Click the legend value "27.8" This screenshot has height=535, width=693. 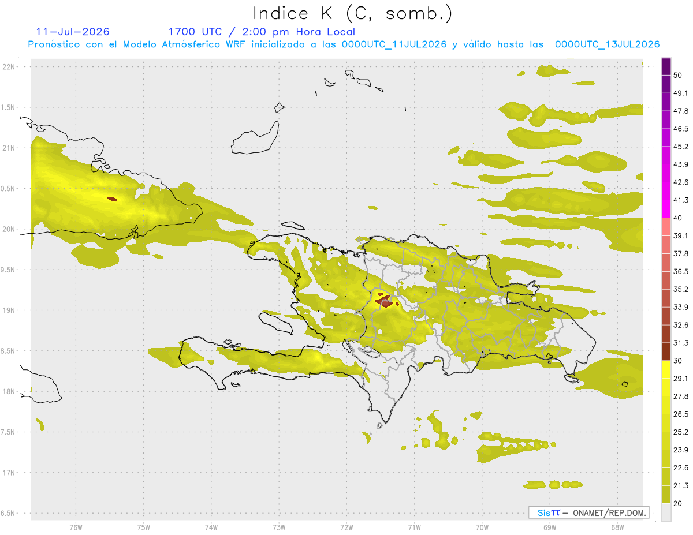pos(681,396)
